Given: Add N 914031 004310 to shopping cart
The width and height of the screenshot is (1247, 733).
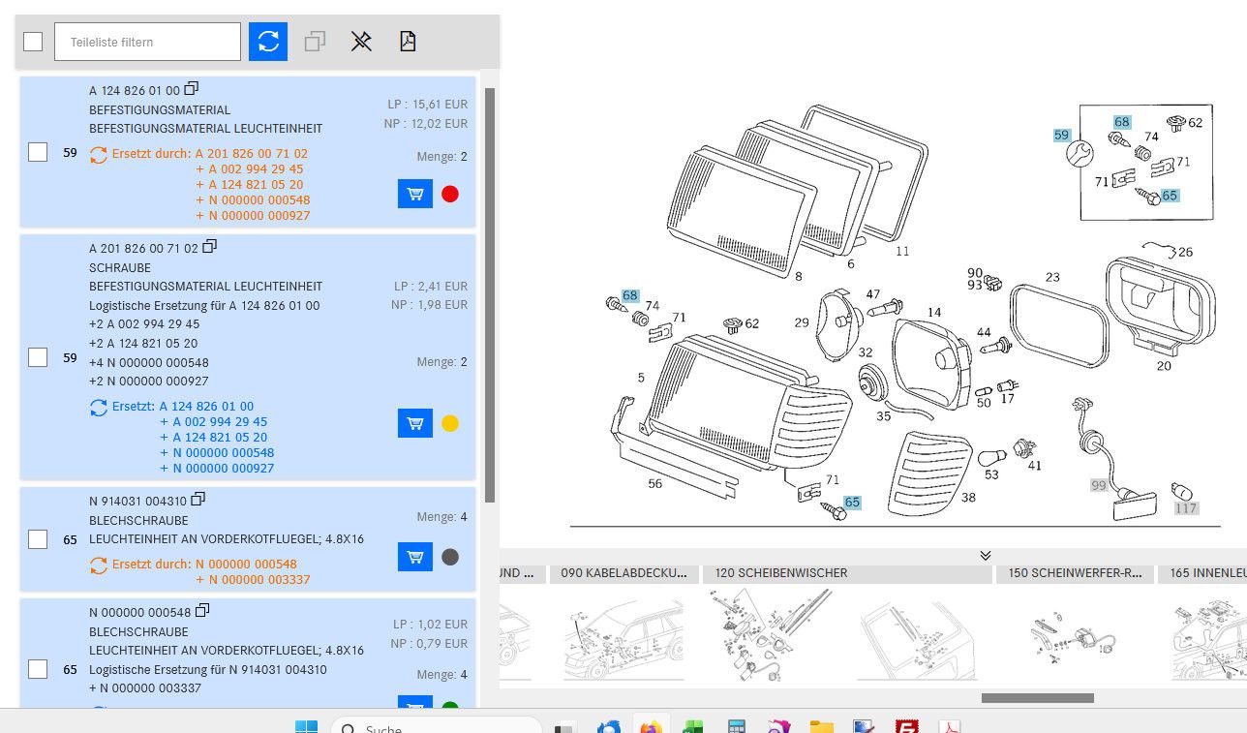Looking at the screenshot, I should click(x=414, y=557).
